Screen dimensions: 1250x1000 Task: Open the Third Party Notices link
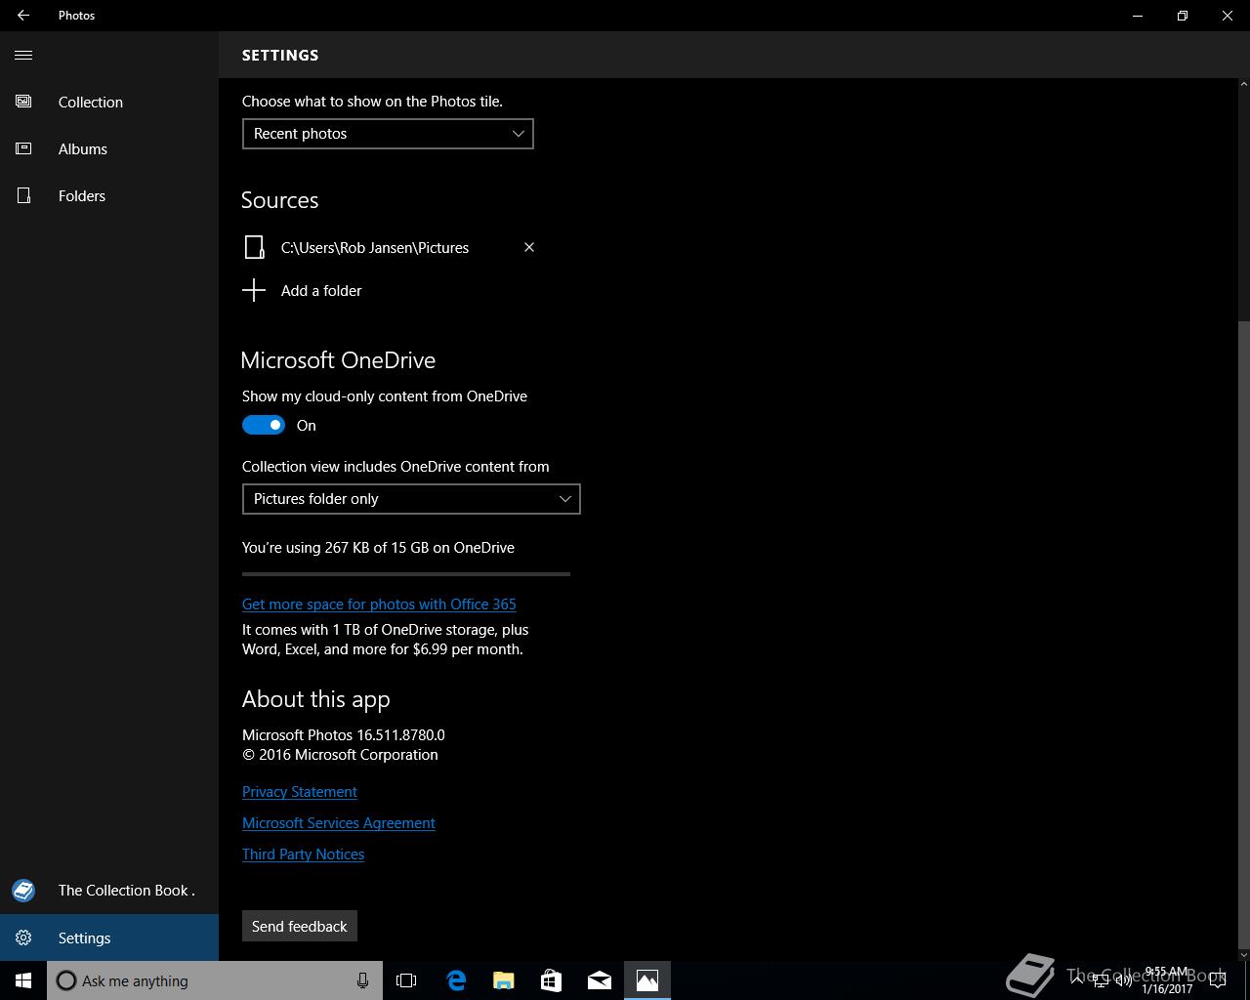click(303, 854)
